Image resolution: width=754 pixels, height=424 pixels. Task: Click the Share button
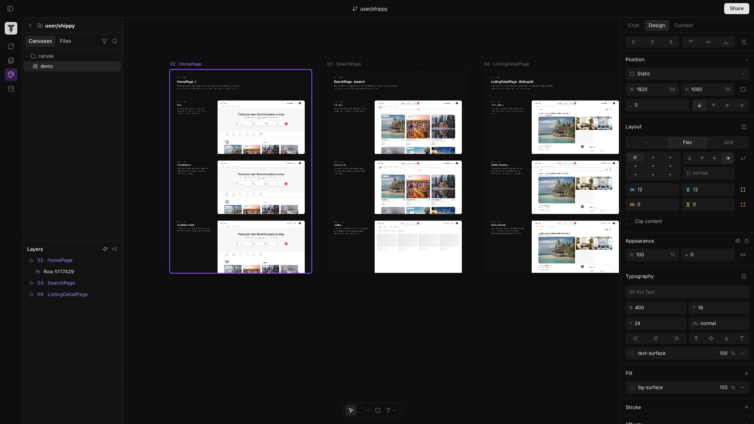point(736,9)
